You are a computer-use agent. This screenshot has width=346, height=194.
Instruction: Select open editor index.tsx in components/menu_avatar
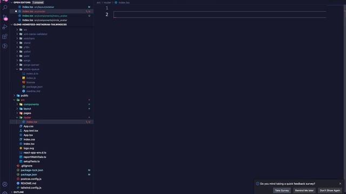coord(51,16)
